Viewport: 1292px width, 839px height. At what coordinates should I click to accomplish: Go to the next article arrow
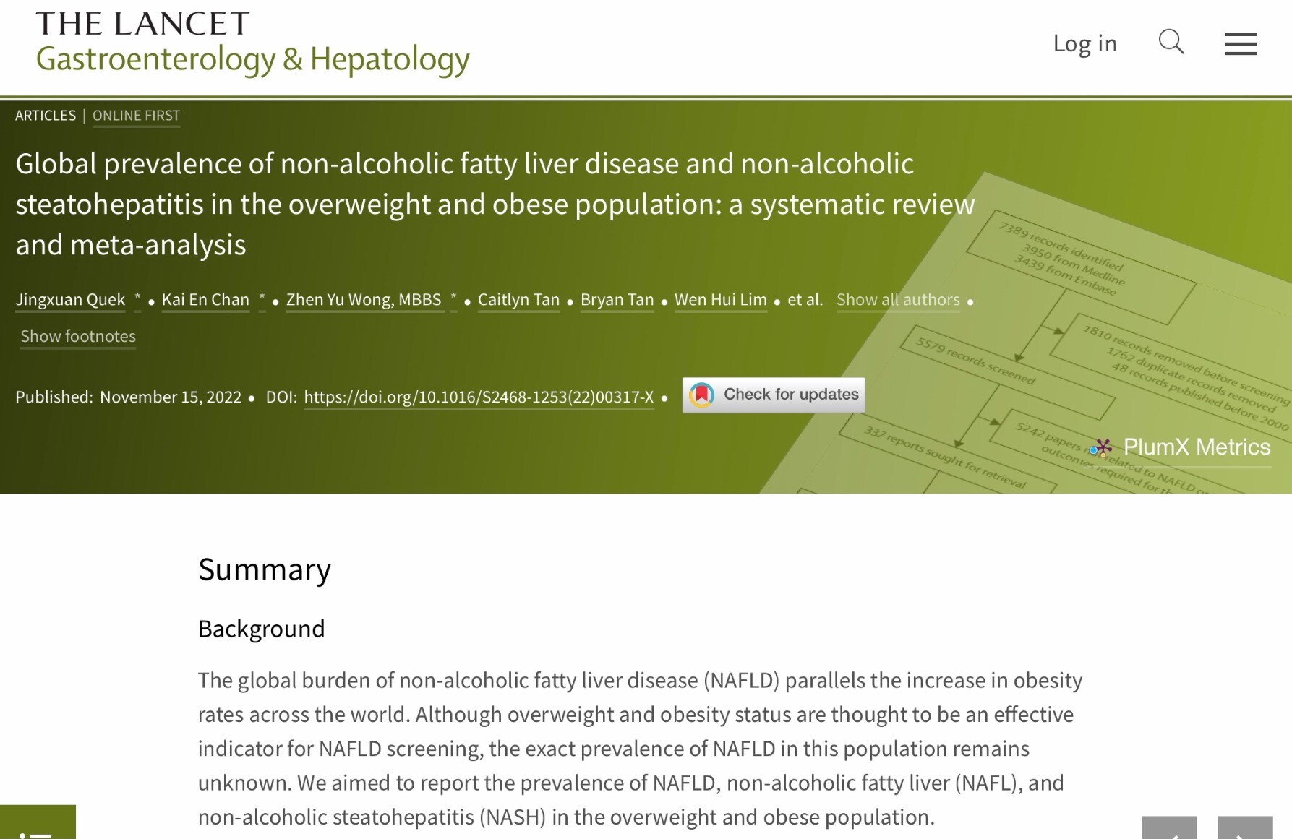pos(1244,829)
